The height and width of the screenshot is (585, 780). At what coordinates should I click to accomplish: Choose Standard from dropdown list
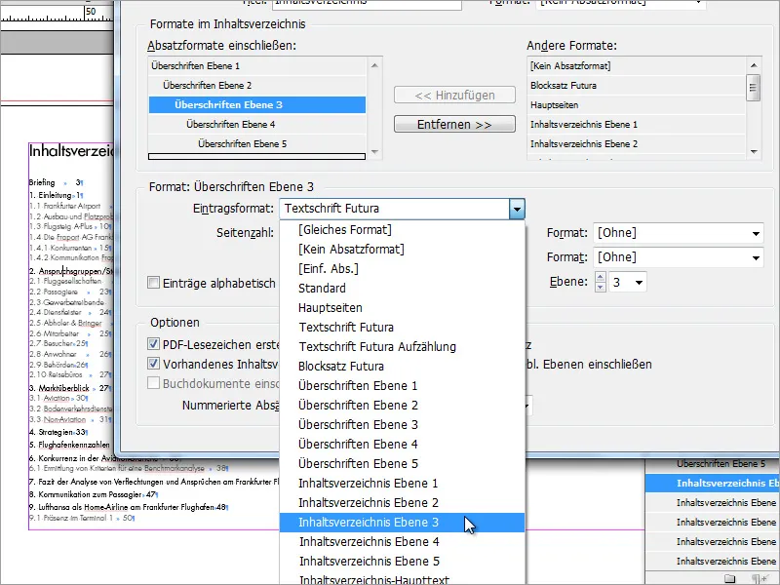(402, 288)
